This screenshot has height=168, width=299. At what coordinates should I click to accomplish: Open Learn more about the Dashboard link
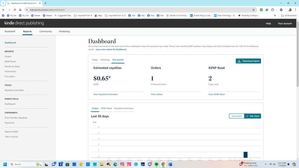click(111, 50)
